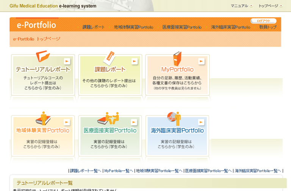
Task: Click arrow icon on 医療面接実習Portfolio card
Action: pos(134,122)
